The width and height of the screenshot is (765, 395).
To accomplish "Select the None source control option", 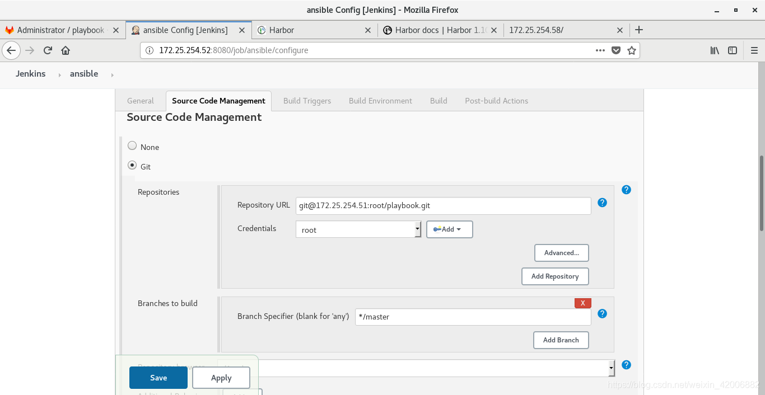I will [132, 145].
